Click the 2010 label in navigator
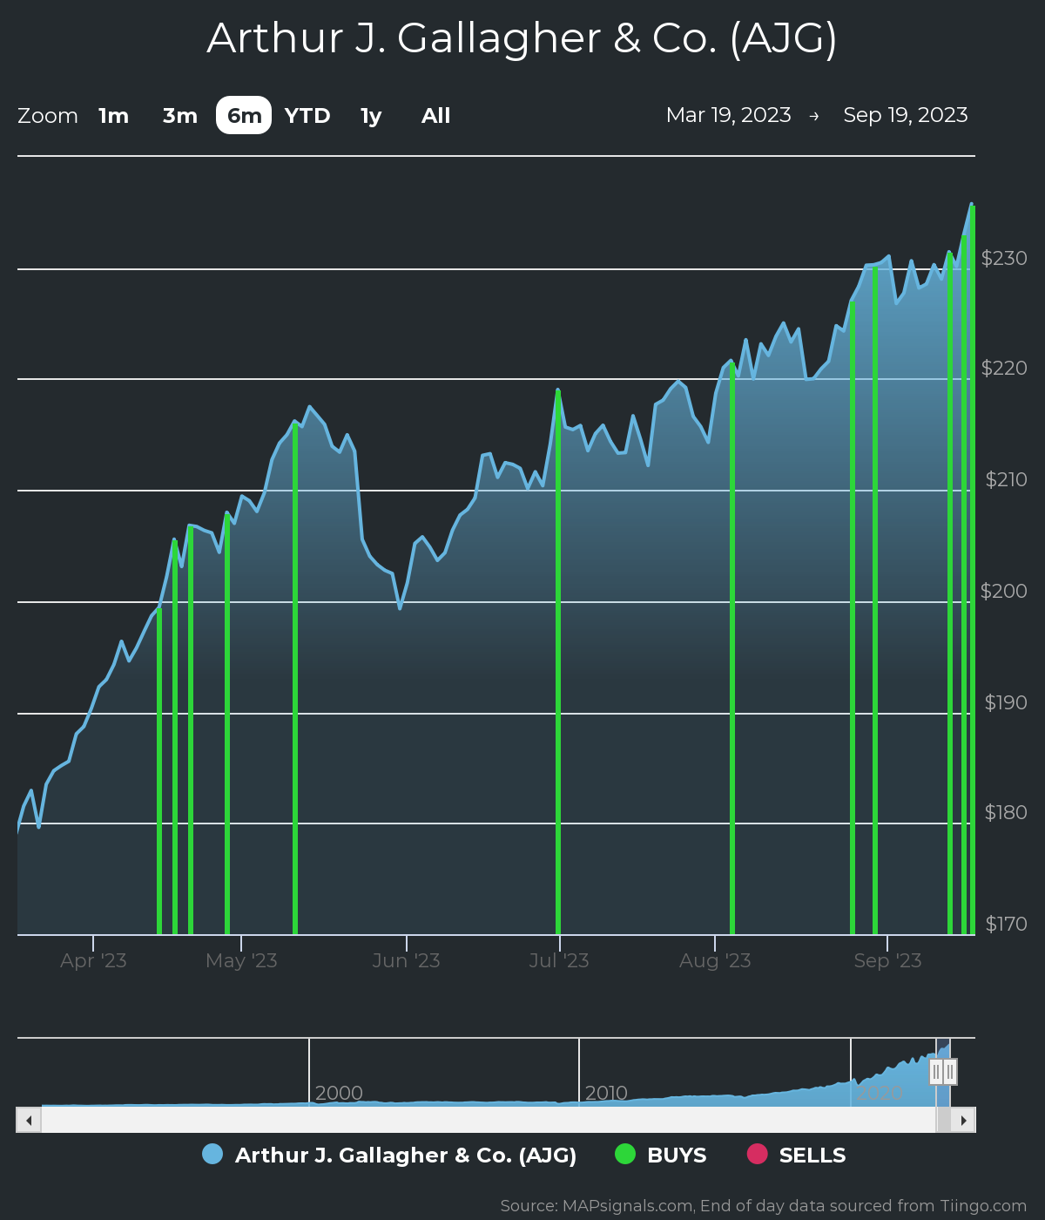Image resolution: width=1045 pixels, height=1220 pixels. pos(606,1093)
